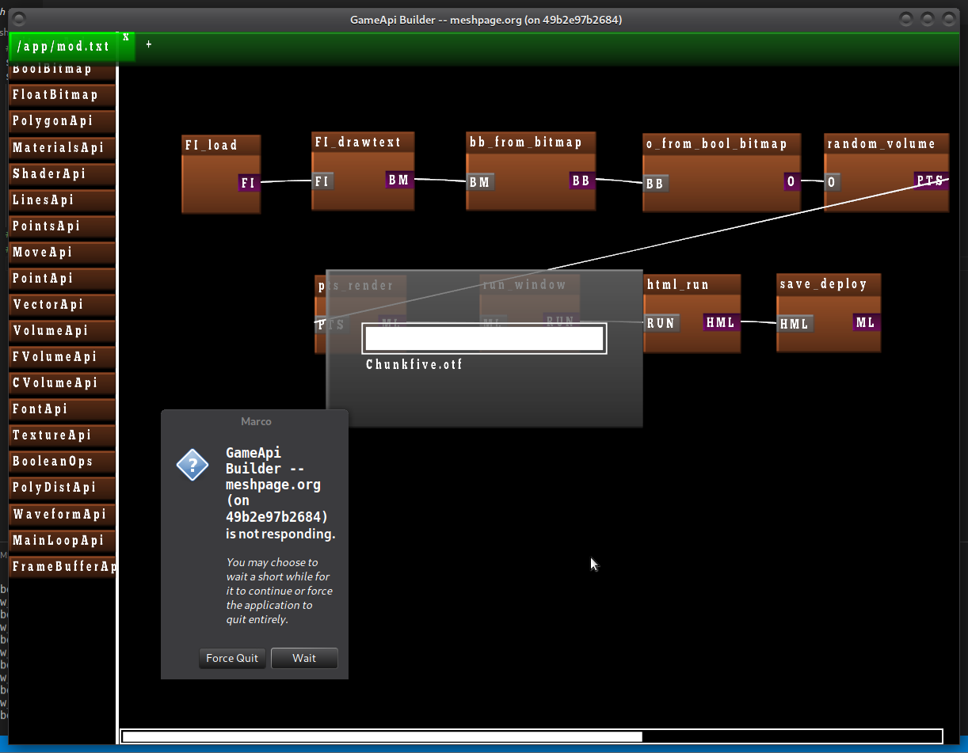This screenshot has height=753, width=968.
Task: Click FI output port on FI_load
Action: [x=249, y=183]
